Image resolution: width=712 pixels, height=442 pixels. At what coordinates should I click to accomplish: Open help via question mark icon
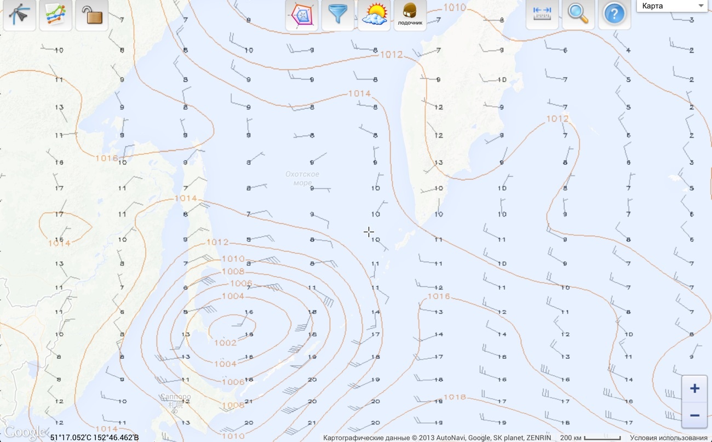click(x=614, y=14)
